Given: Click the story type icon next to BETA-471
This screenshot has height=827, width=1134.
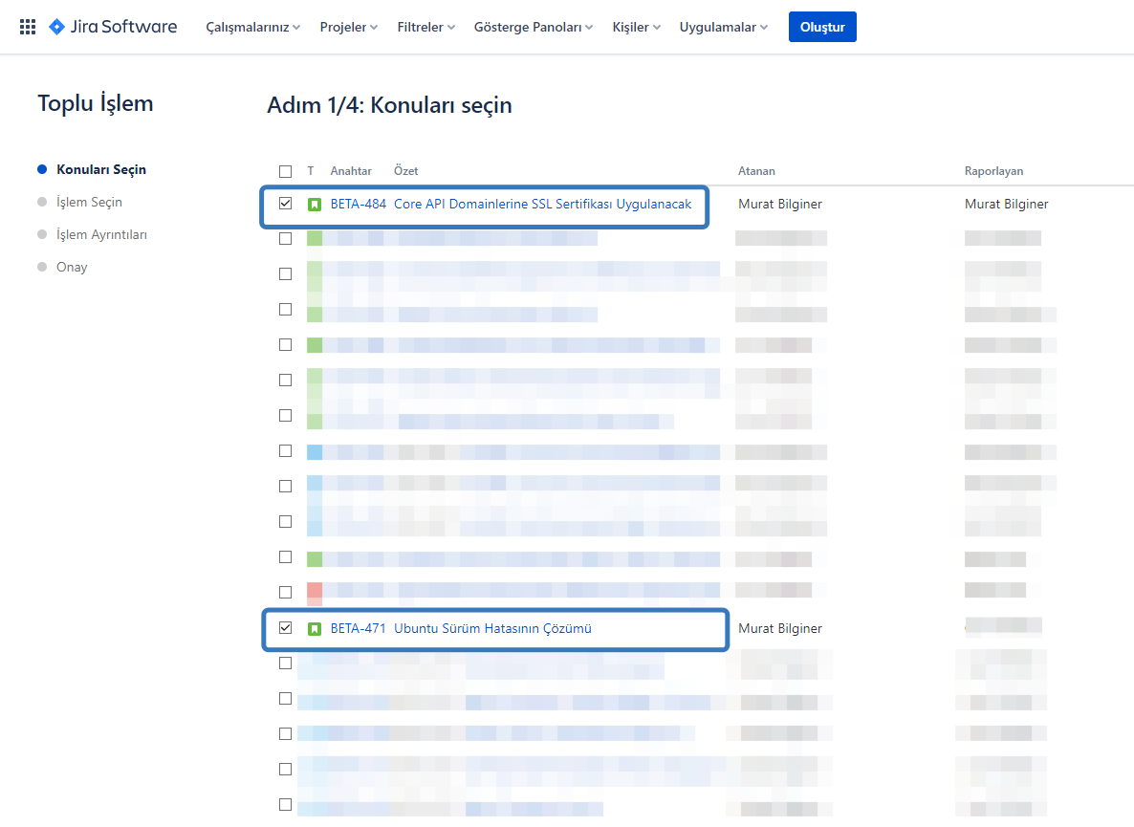Looking at the screenshot, I should pos(316,628).
